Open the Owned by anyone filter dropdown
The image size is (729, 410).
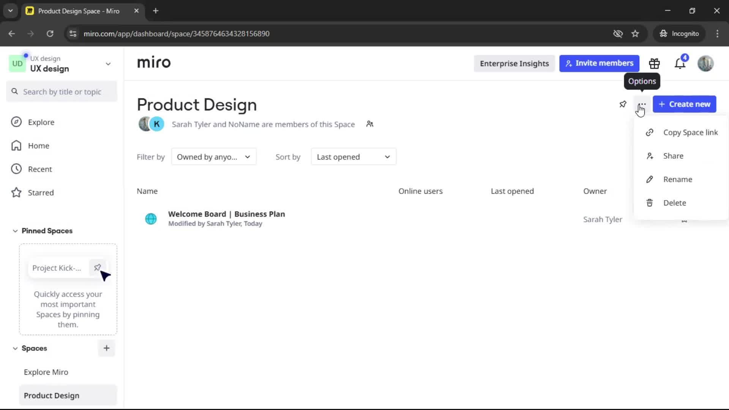(214, 157)
